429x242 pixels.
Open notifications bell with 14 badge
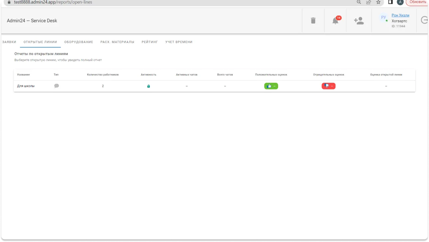pos(336,20)
